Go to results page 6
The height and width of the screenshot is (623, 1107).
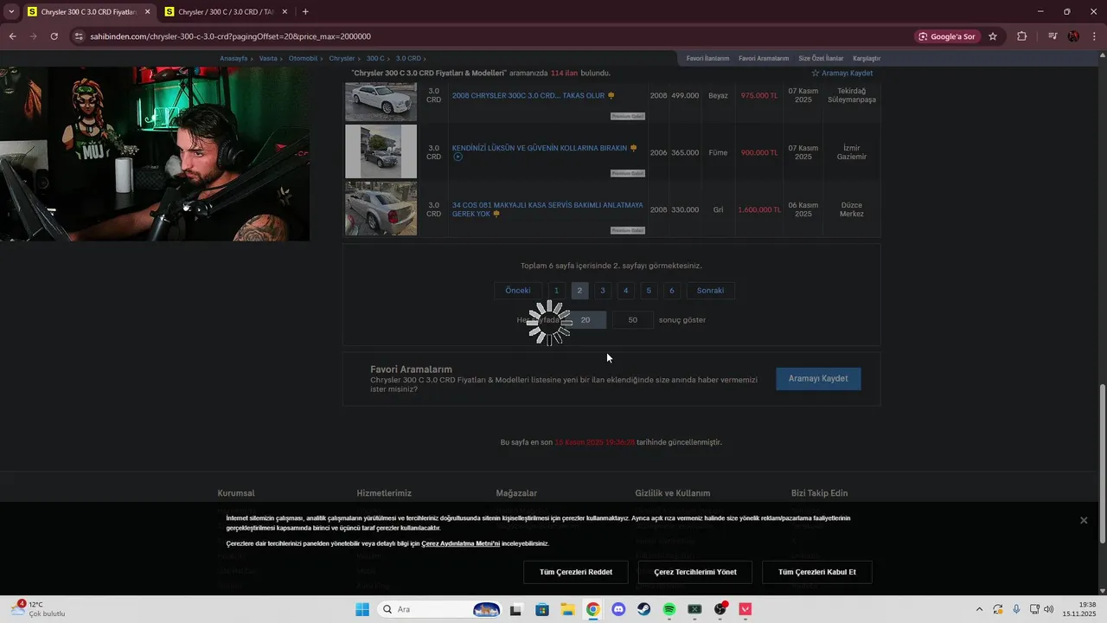tap(672, 291)
